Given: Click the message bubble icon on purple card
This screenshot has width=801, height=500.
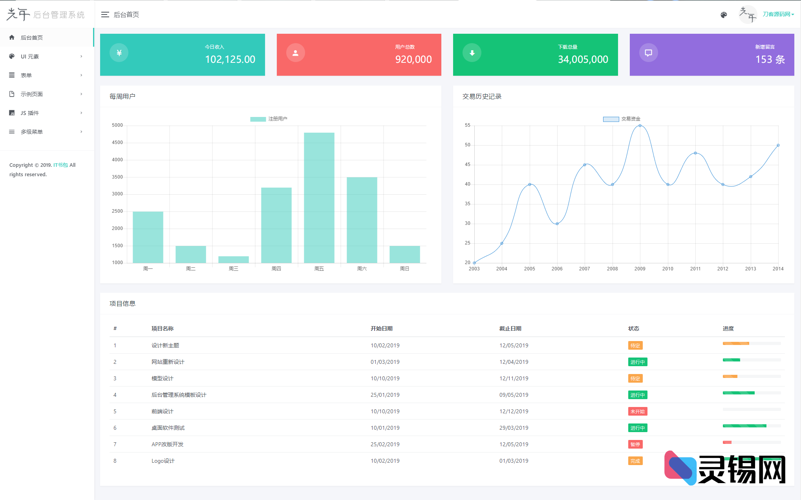Looking at the screenshot, I should click(x=648, y=53).
